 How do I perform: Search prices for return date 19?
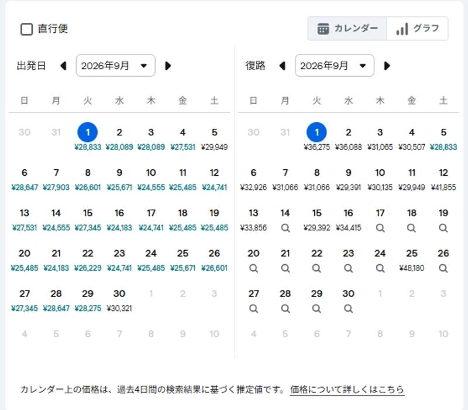click(x=443, y=228)
